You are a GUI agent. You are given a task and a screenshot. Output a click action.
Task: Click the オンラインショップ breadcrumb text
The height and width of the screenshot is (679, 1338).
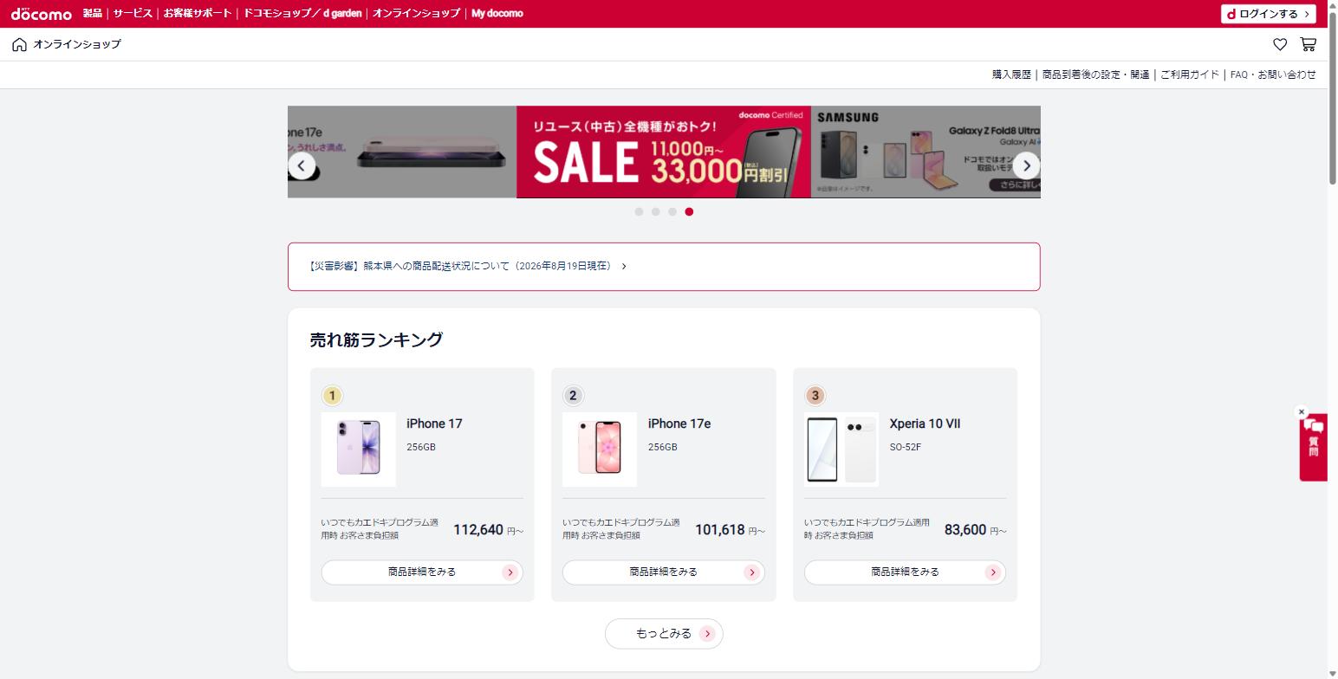(77, 44)
